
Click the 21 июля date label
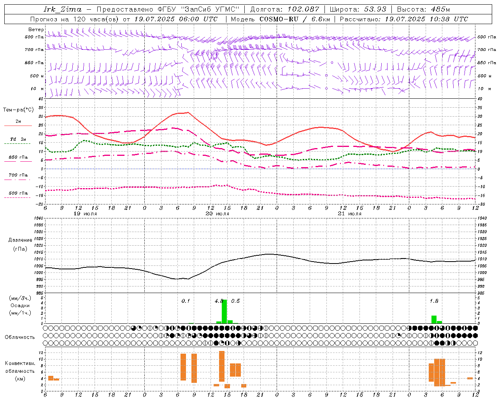pos(350,214)
